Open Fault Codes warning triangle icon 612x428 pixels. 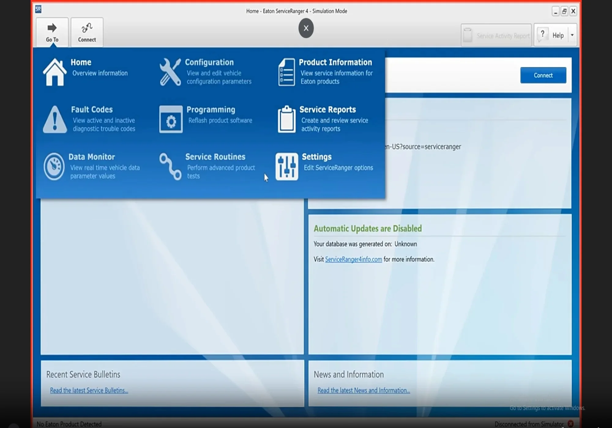54,119
